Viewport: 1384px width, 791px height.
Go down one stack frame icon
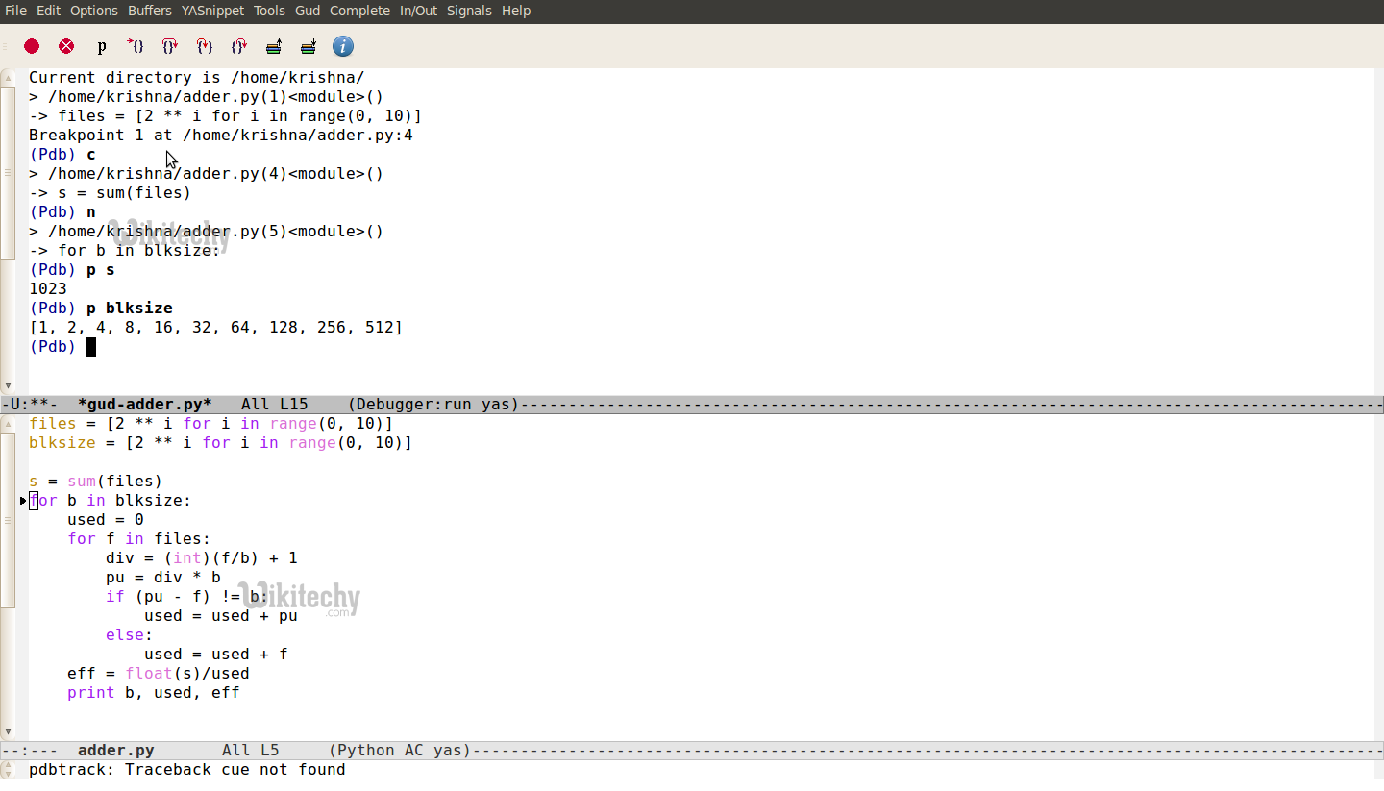308,46
